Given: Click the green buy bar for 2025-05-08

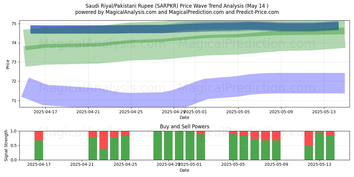Looking at the screenshot, I should click(x=265, y=150).
